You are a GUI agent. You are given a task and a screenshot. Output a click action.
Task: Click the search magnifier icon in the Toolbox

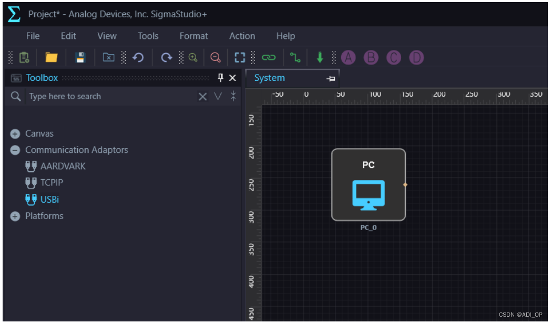[x=15, y=96]
